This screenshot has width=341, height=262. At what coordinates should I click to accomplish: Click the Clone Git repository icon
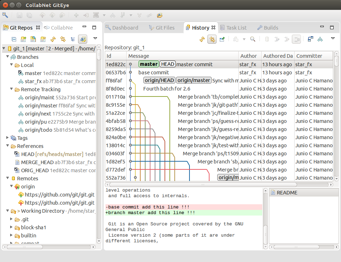click(x=33, y=39)
